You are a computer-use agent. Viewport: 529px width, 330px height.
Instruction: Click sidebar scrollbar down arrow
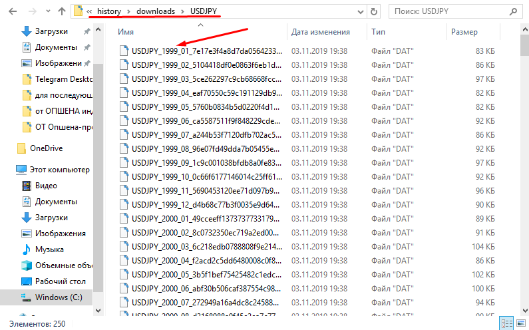pyautogui.click(x=98, y=311)
